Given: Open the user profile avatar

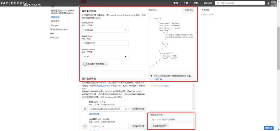Looking at the screenshot, I should tap(274, 3).
